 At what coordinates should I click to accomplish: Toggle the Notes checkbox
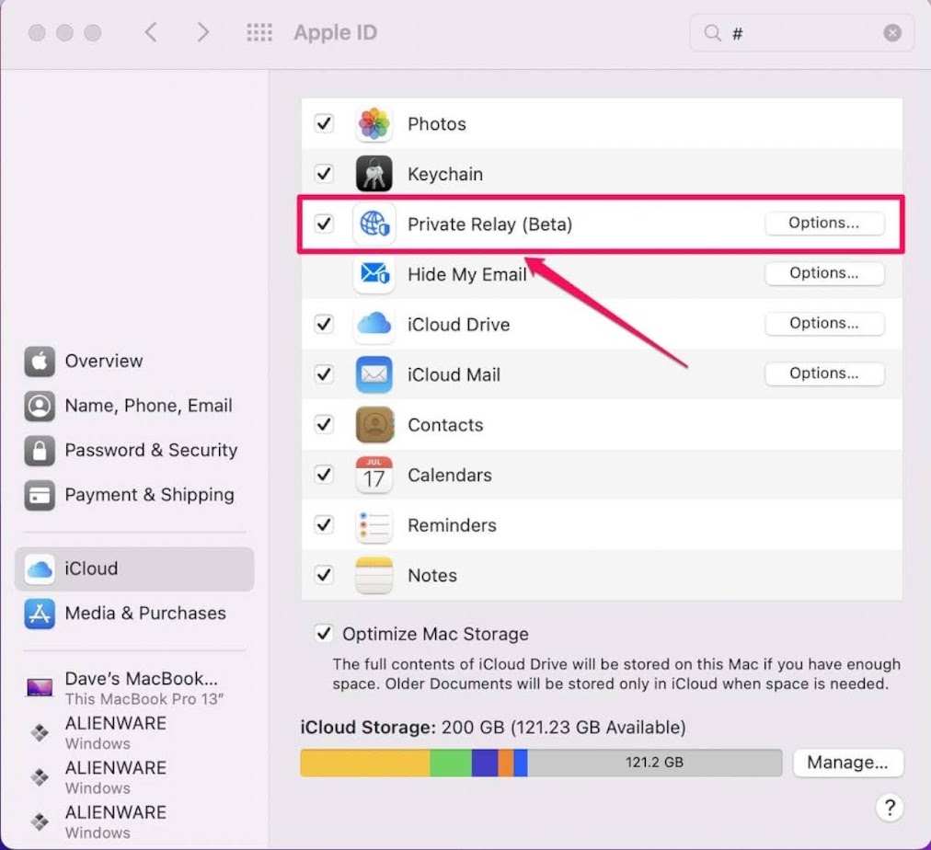tap(324, 575)
